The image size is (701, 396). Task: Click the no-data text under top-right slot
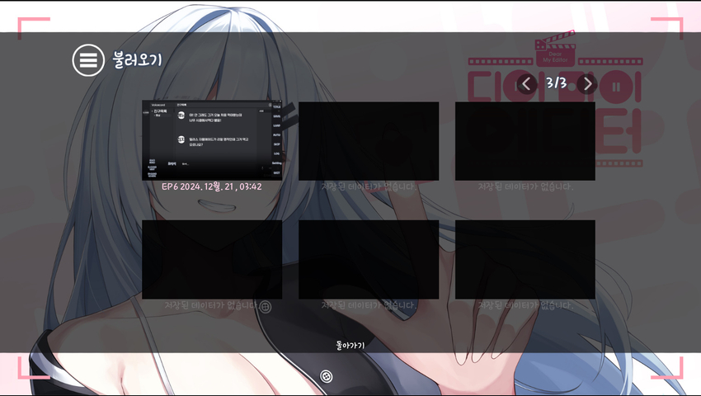(525, 186)
